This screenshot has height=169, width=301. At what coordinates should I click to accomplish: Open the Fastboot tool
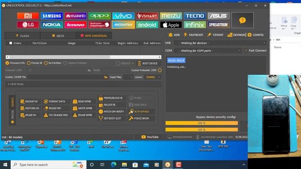click(193, 35)
